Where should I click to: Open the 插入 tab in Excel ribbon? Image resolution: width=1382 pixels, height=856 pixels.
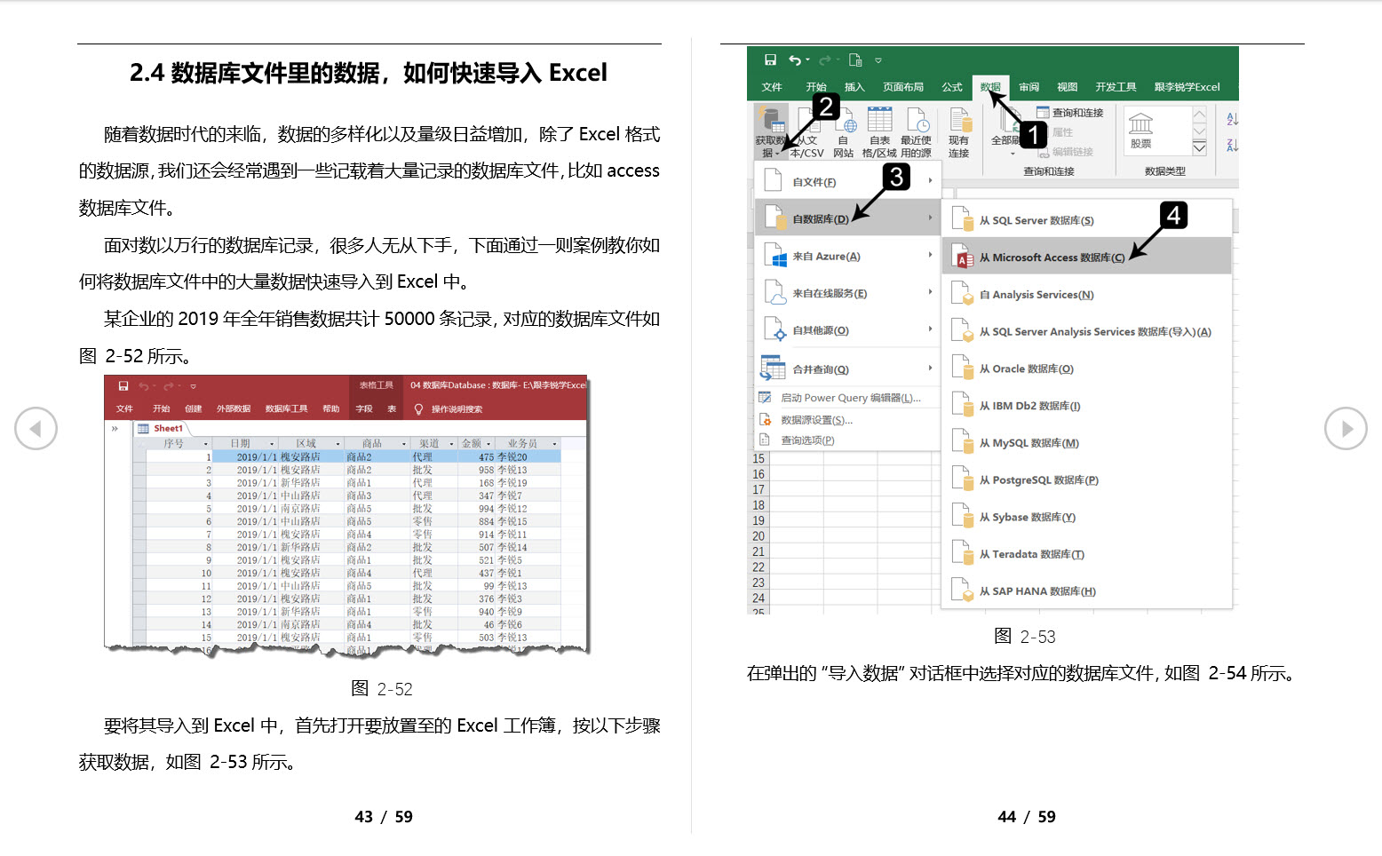pos(854,87)
